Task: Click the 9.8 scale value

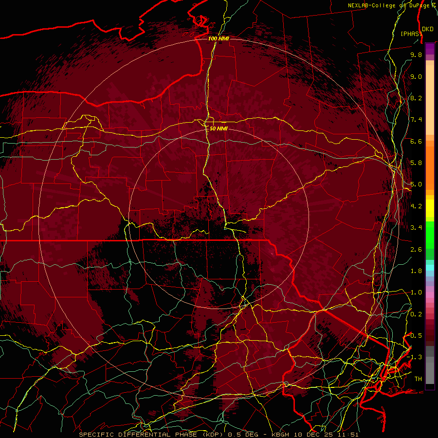Action: click(416, 55)
